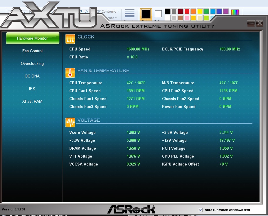Select OC DNA in the sidebar
Screen dimensions: 268x216
(32, 76)
